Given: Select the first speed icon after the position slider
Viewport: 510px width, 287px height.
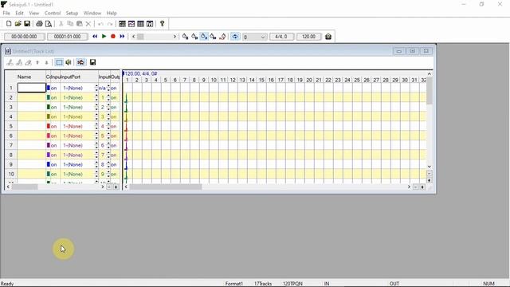Looking at the screenshot, I should pos(185,37).
